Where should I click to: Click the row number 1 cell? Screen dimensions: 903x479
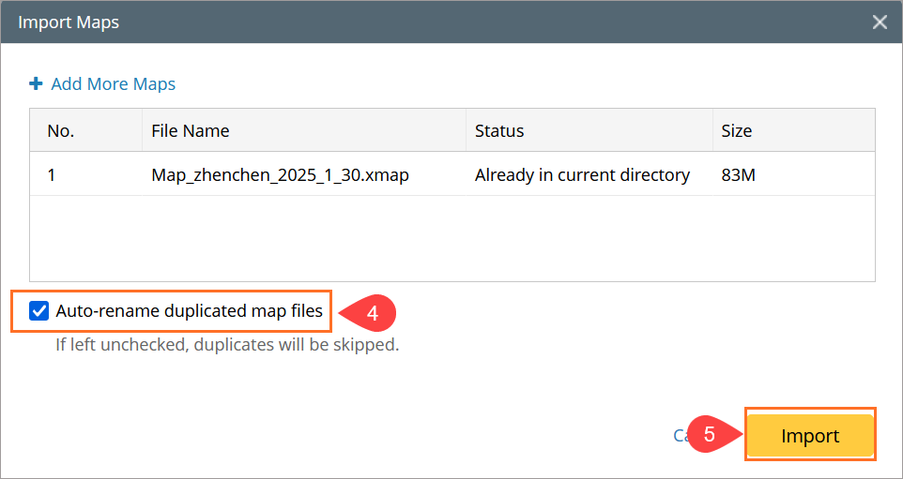pyautogui.click(x=53, y=175)
